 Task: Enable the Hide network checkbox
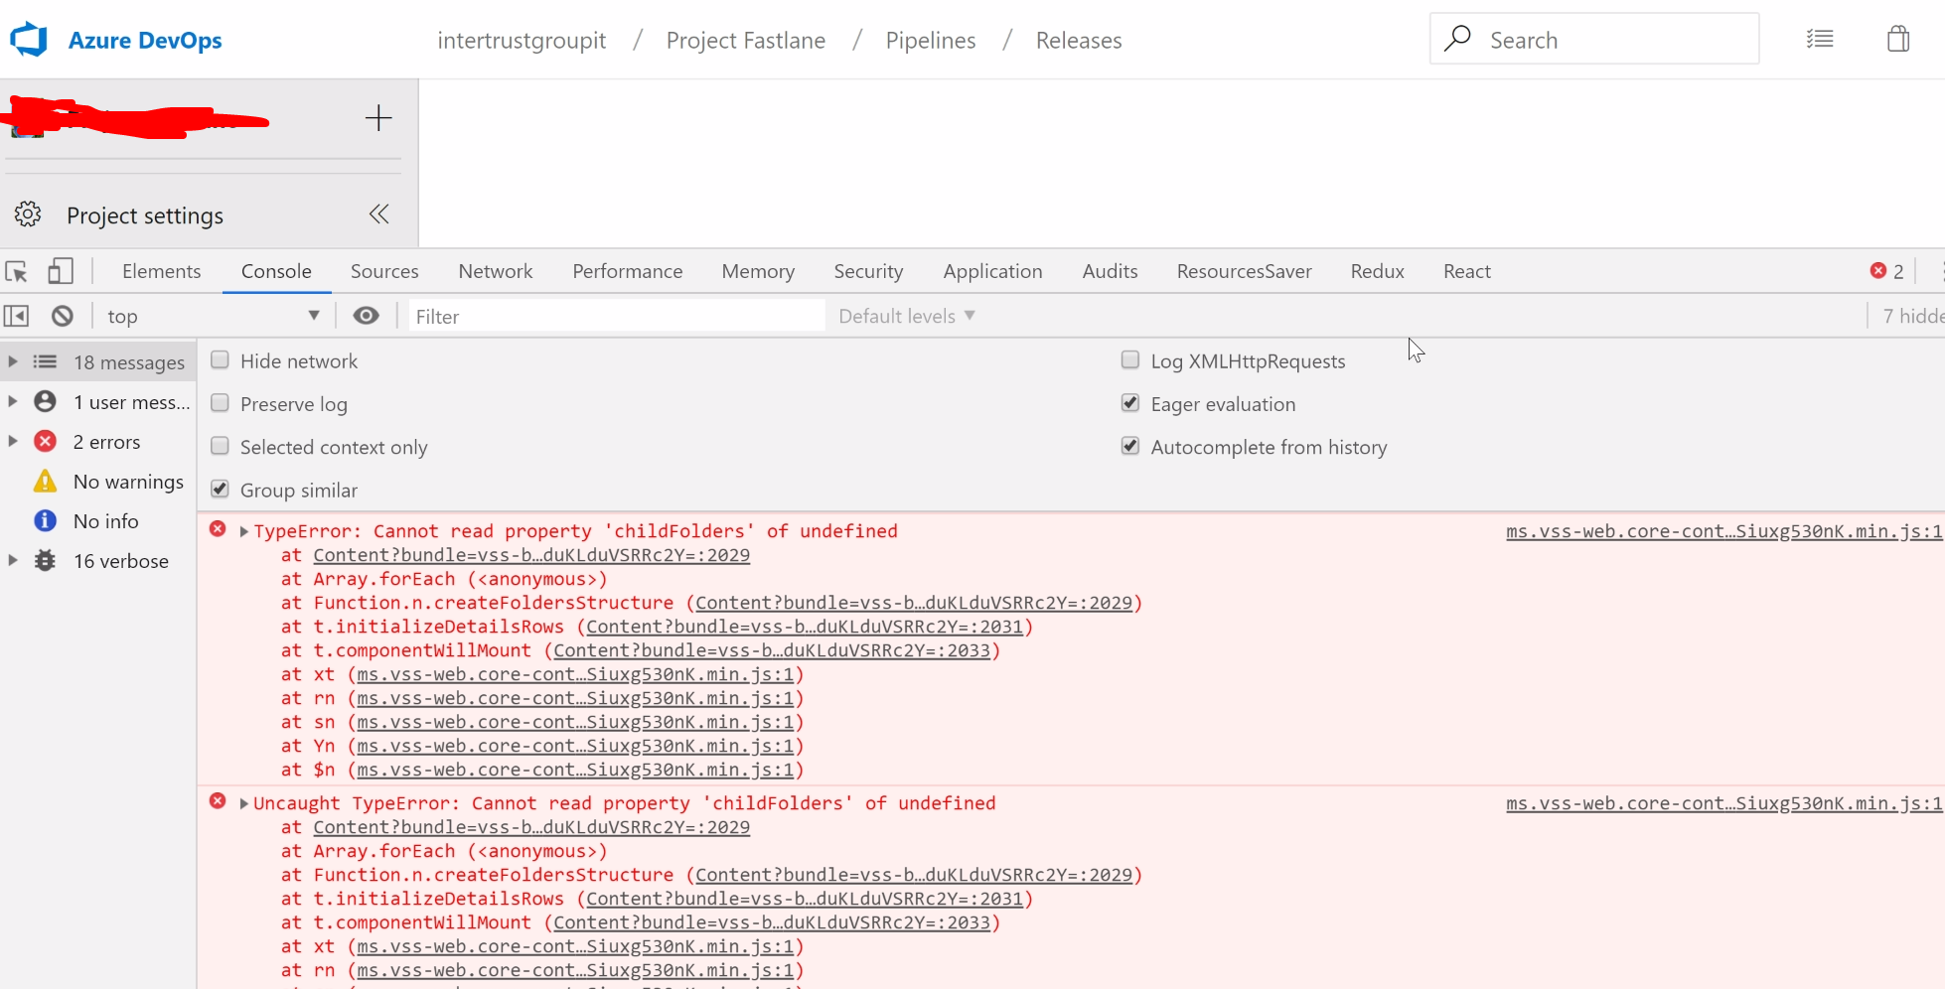coord(221,360)
